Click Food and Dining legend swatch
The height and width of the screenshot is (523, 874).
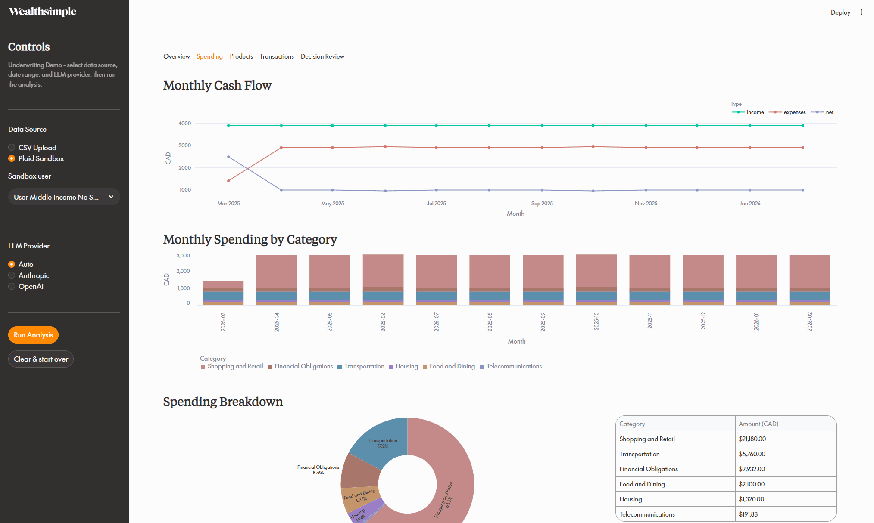(x=425, y=367)
